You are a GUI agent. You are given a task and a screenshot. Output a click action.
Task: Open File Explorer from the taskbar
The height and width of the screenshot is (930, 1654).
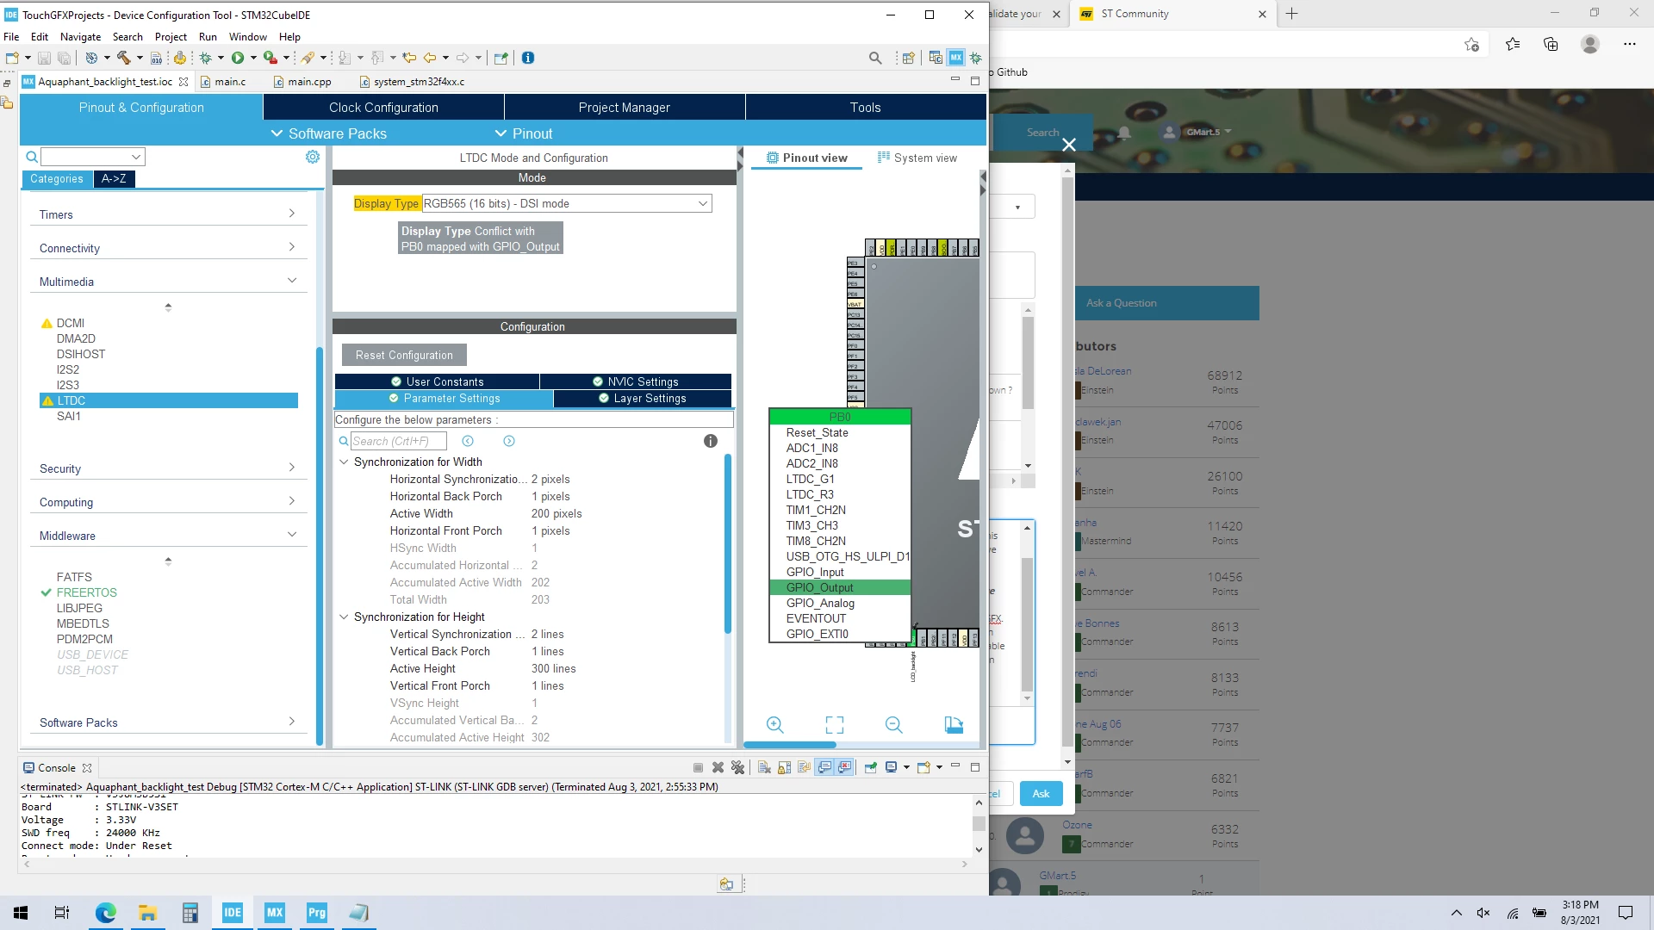pos(147,913)
